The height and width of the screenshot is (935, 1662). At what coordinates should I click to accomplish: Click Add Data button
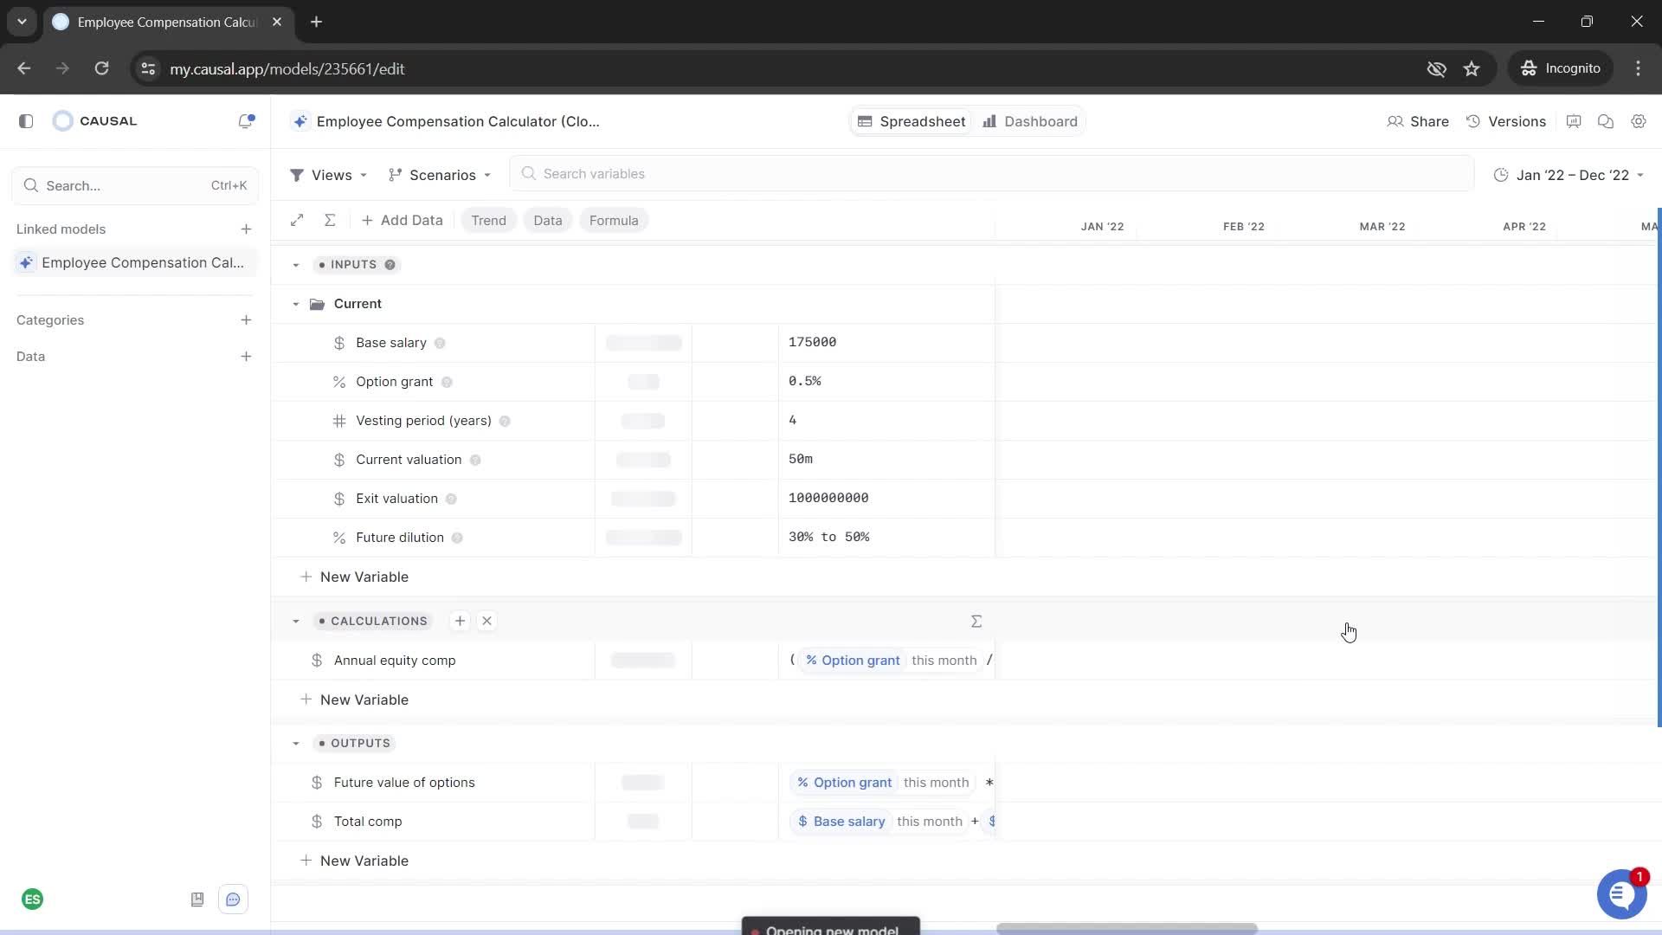tap(402, 220)
